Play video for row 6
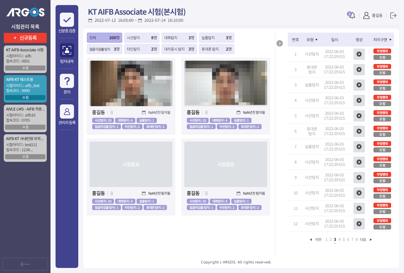The height and width of the screenshot is (273, 404). pos(359,131)
